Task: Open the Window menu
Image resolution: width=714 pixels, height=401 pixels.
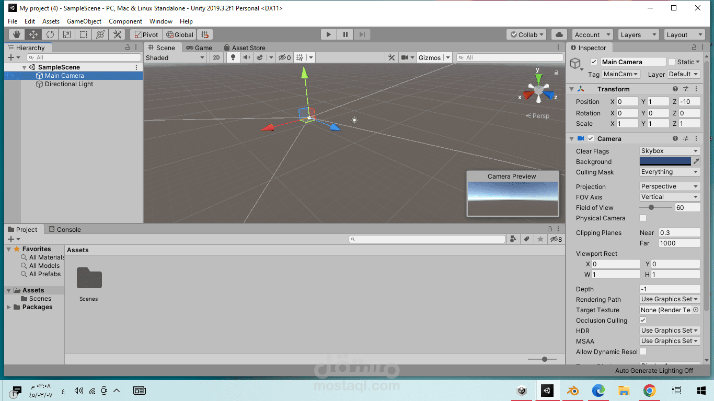Action: pyautogui.click(x=161, y=21)
